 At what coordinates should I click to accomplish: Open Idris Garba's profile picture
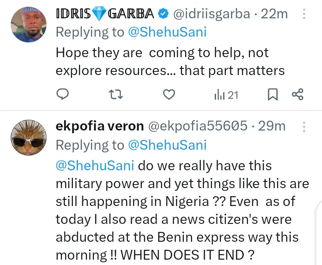click(x=28, y=25)
